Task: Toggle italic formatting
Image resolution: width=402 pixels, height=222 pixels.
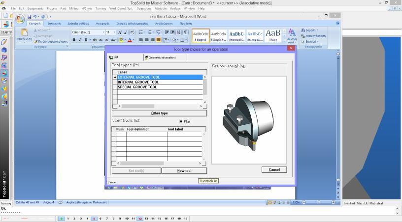Action: 80,40
